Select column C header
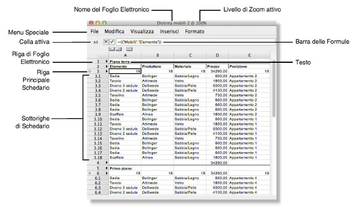This screenshot has height=208, width=359. coord(190,55)
